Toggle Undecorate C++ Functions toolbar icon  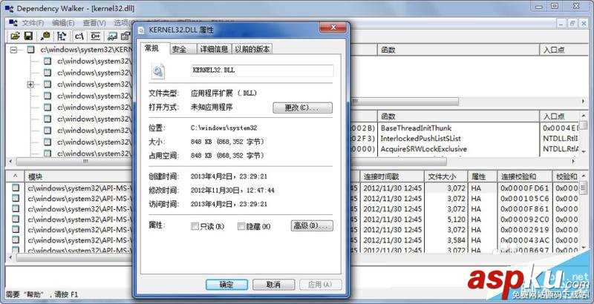pyautogui.click(x=96, y=36)
